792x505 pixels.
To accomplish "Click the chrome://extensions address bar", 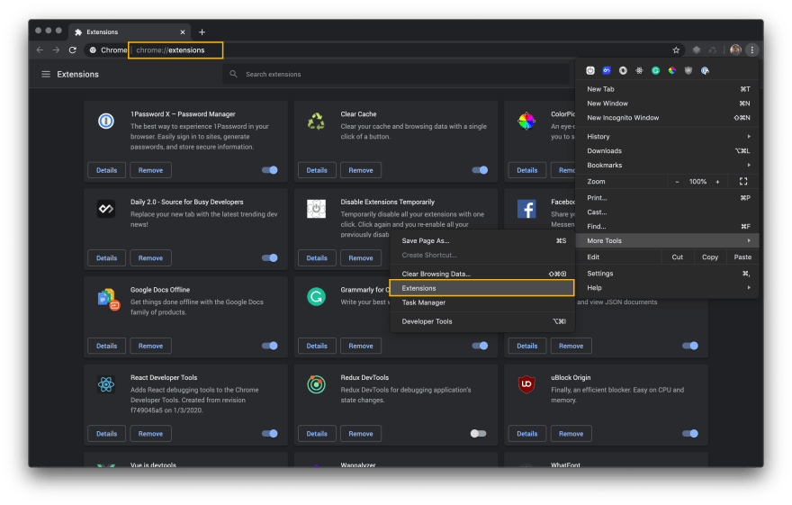I will pos(175,50).
